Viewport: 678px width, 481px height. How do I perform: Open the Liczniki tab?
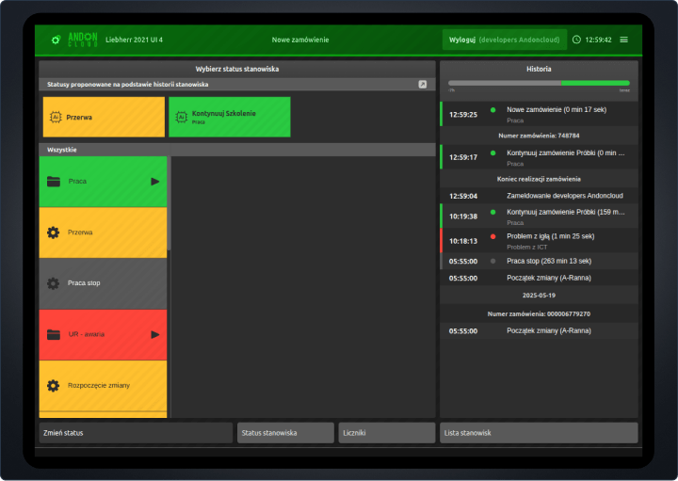tap(387, 433)
